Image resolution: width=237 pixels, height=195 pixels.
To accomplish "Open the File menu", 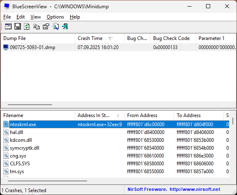I will pos(7,17).
